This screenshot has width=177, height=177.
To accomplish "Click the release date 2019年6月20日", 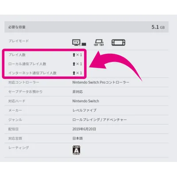I will coord(84,129).
